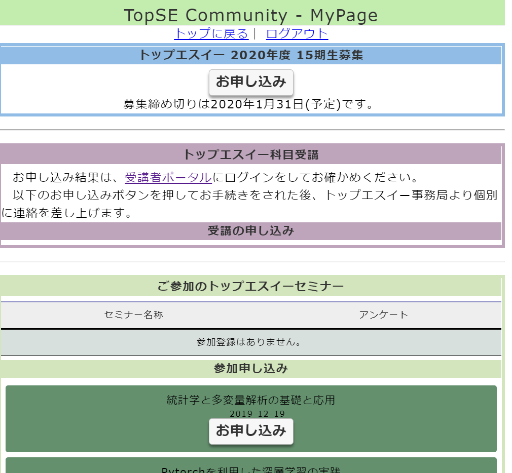The image size is (512, 473).
Task: Click the トップエスイー科目受講 heading
Action: [x=251, y=154]
